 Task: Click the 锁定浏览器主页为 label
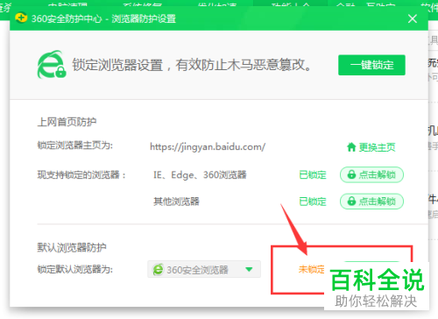(75, 145)
